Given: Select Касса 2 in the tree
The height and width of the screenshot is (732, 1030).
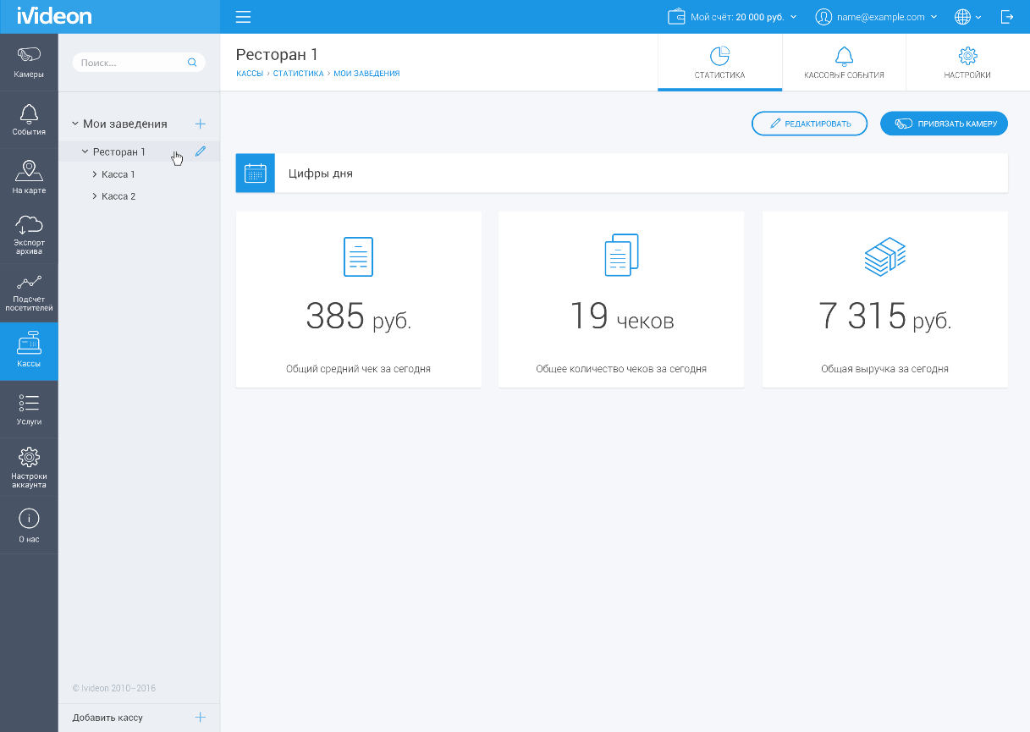Looking at the screenshot, I should point(118,196).
